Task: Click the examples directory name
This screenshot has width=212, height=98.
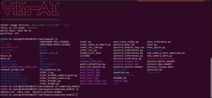Action: 45,67
